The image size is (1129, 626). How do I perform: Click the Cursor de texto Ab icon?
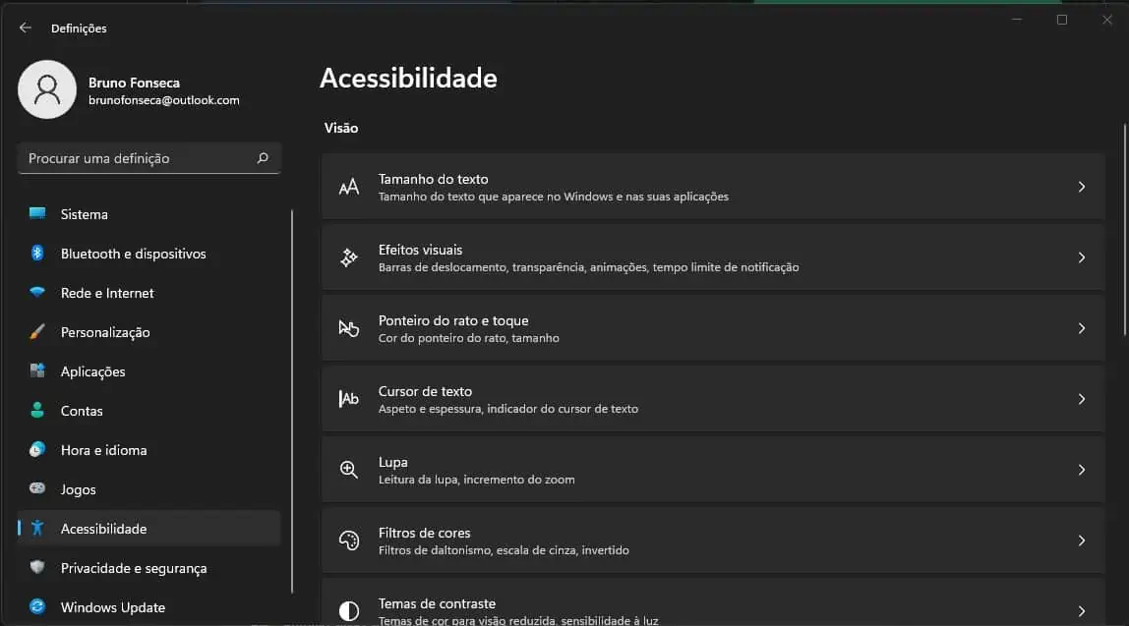[348, 399]
